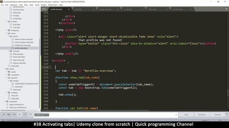Open pages required.txt file icon
Screen dimensions: 229x128
[x=7, y=104]
